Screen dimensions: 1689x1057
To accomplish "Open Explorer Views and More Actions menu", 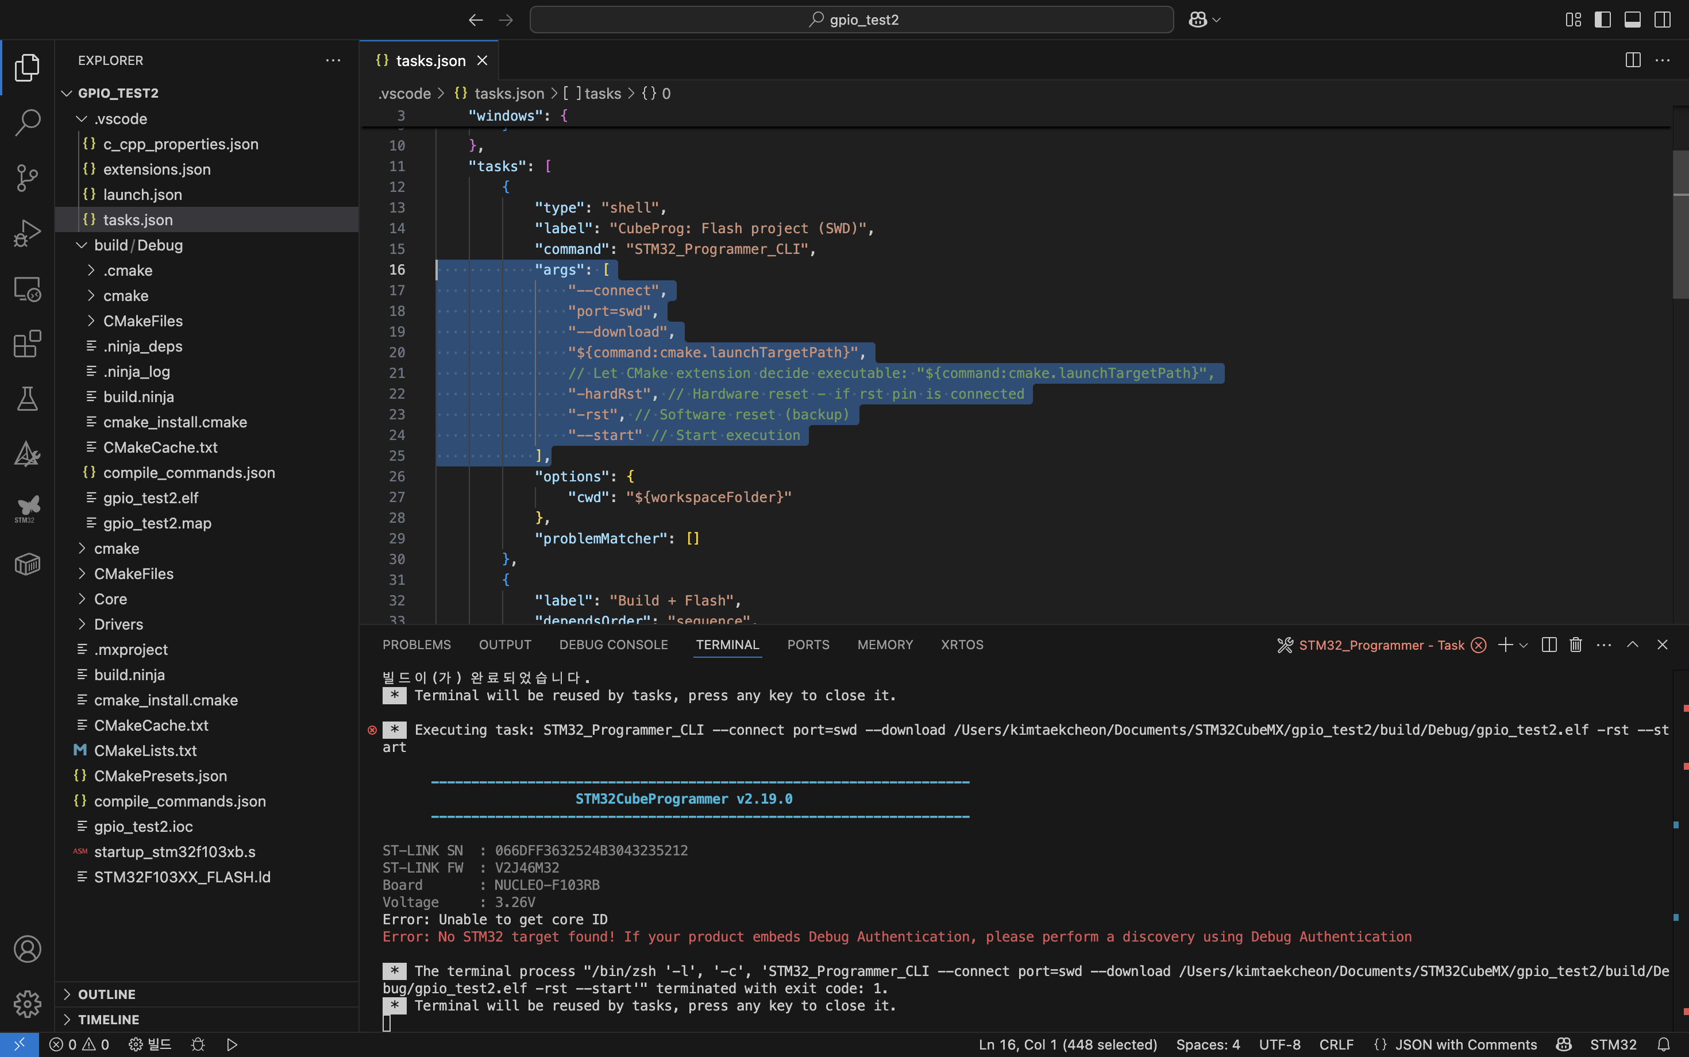I will coord(333,61).
